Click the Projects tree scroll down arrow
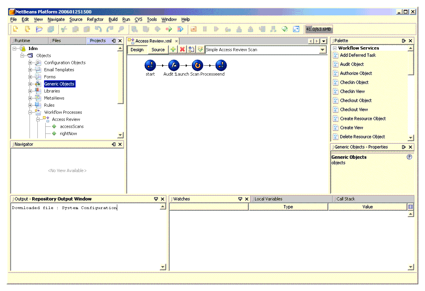This screenshot has width=425, height=291. 120,135
